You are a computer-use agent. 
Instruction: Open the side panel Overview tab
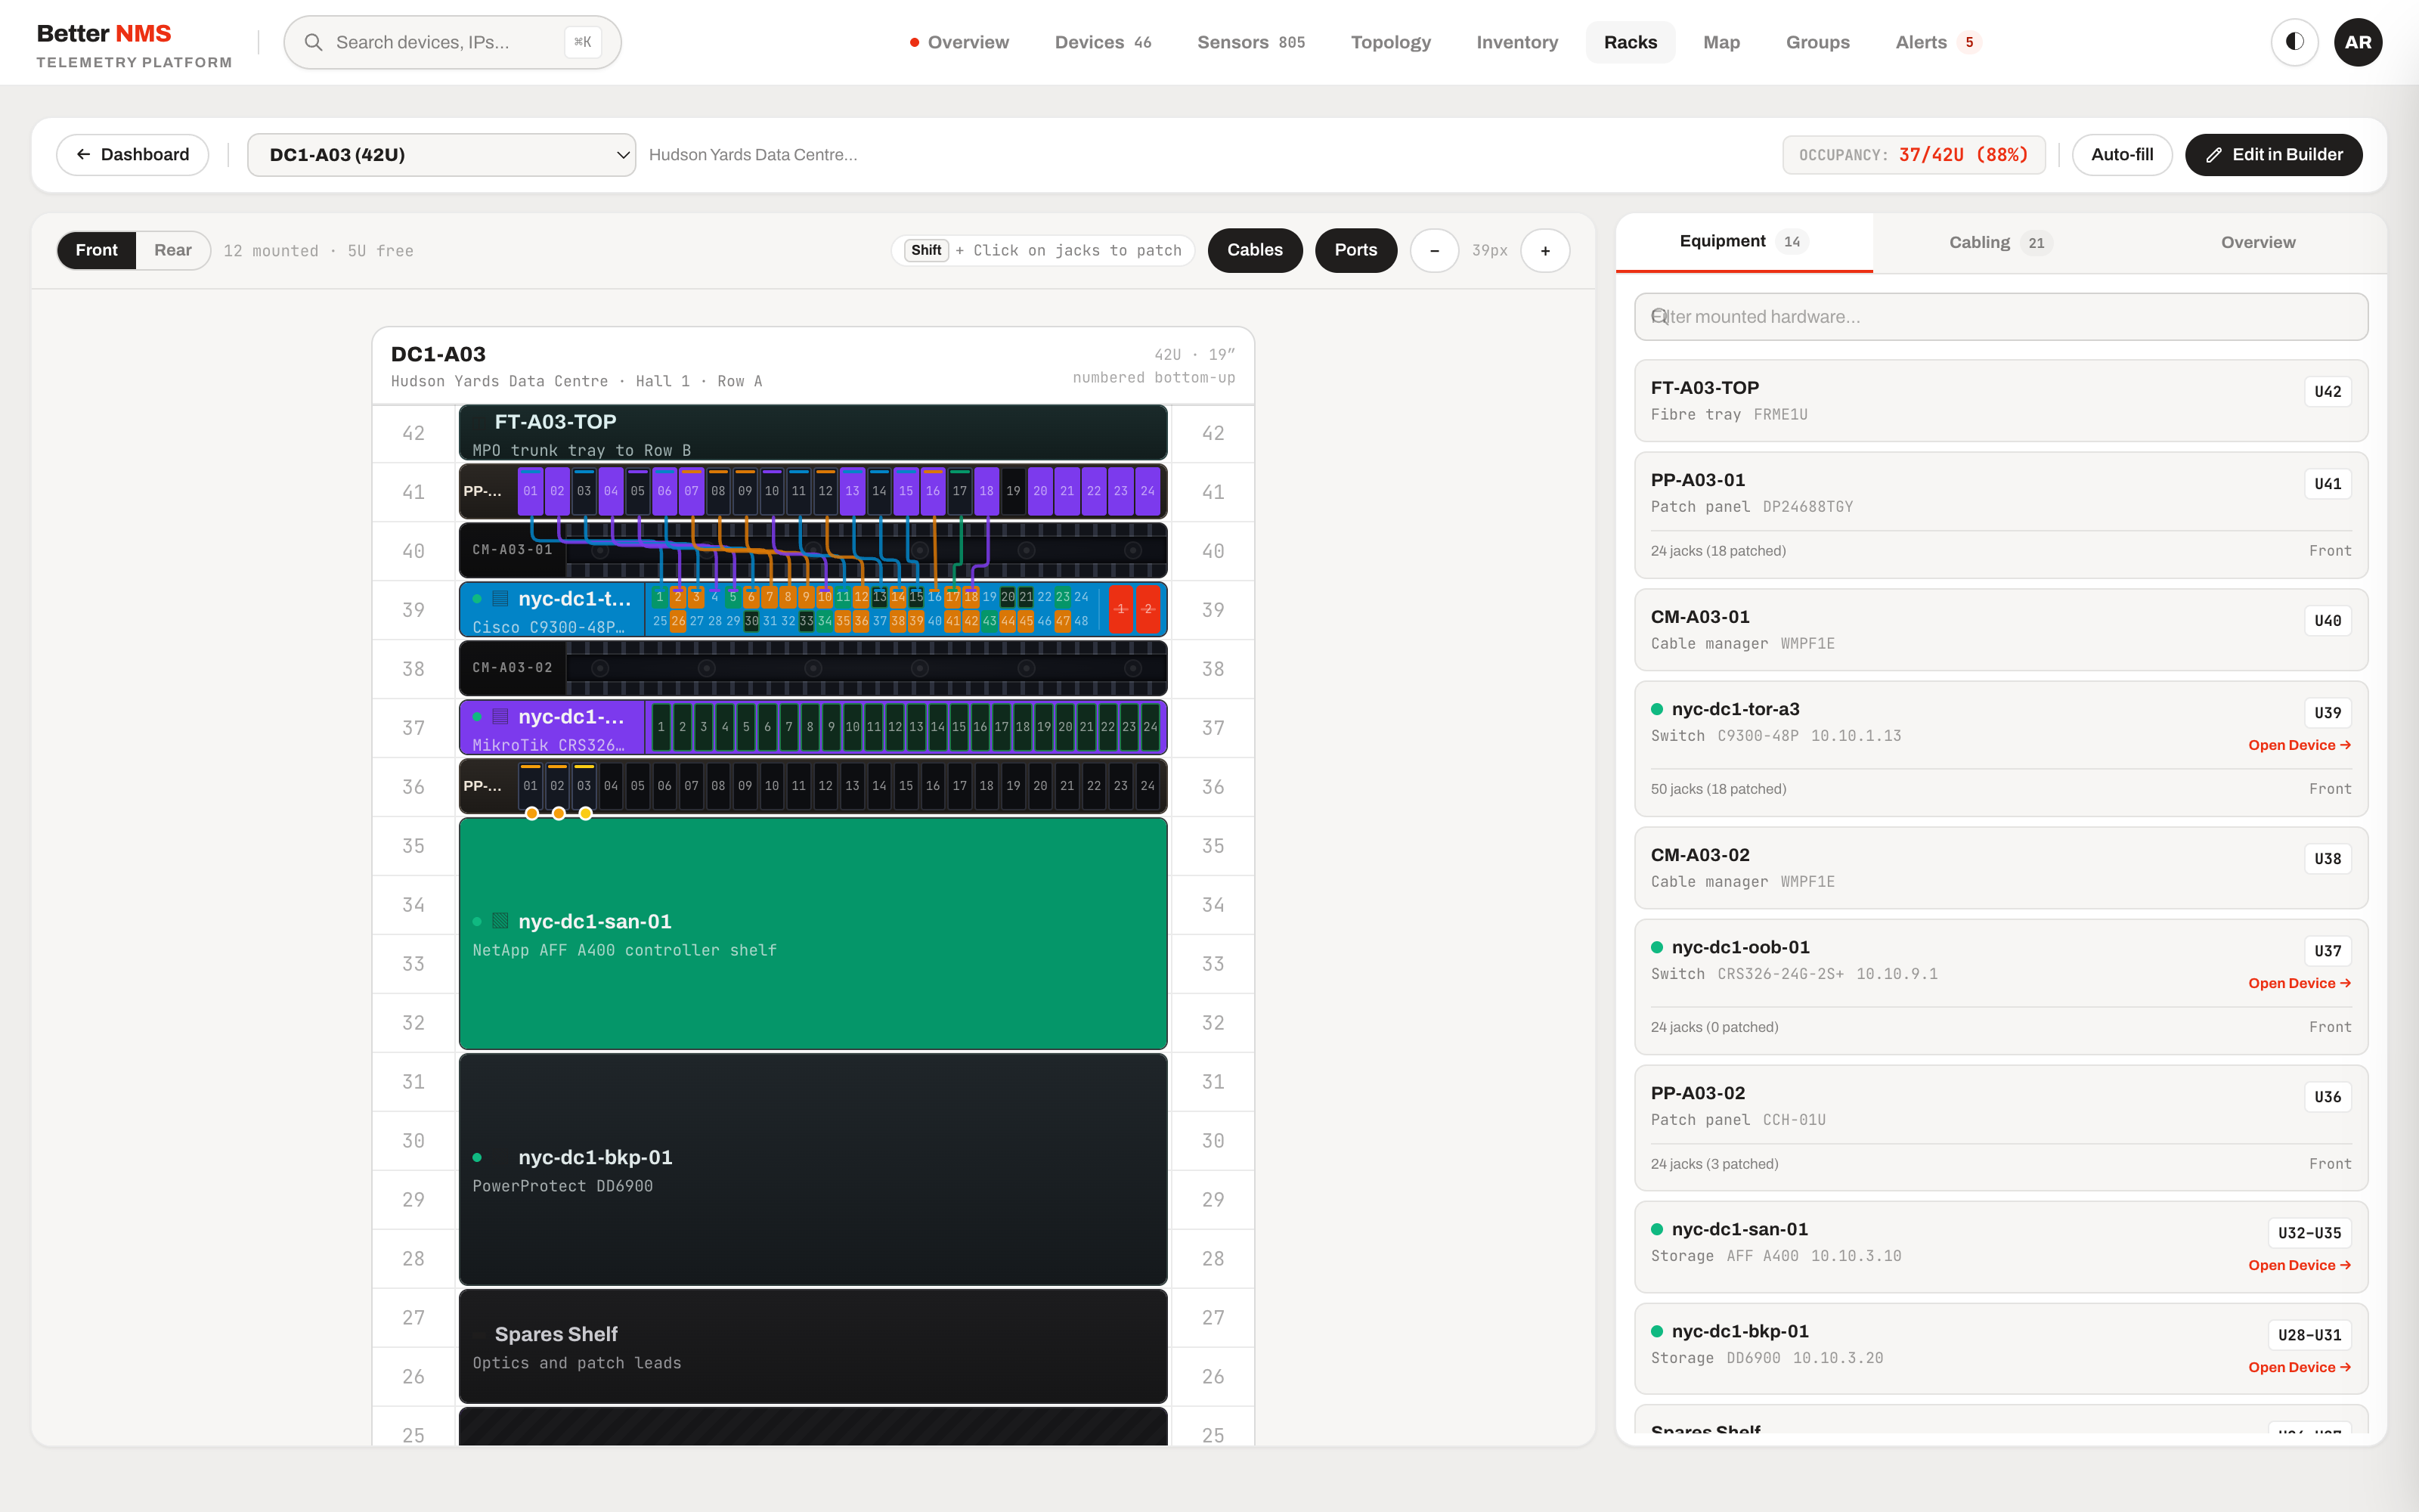coord(2258,243)
